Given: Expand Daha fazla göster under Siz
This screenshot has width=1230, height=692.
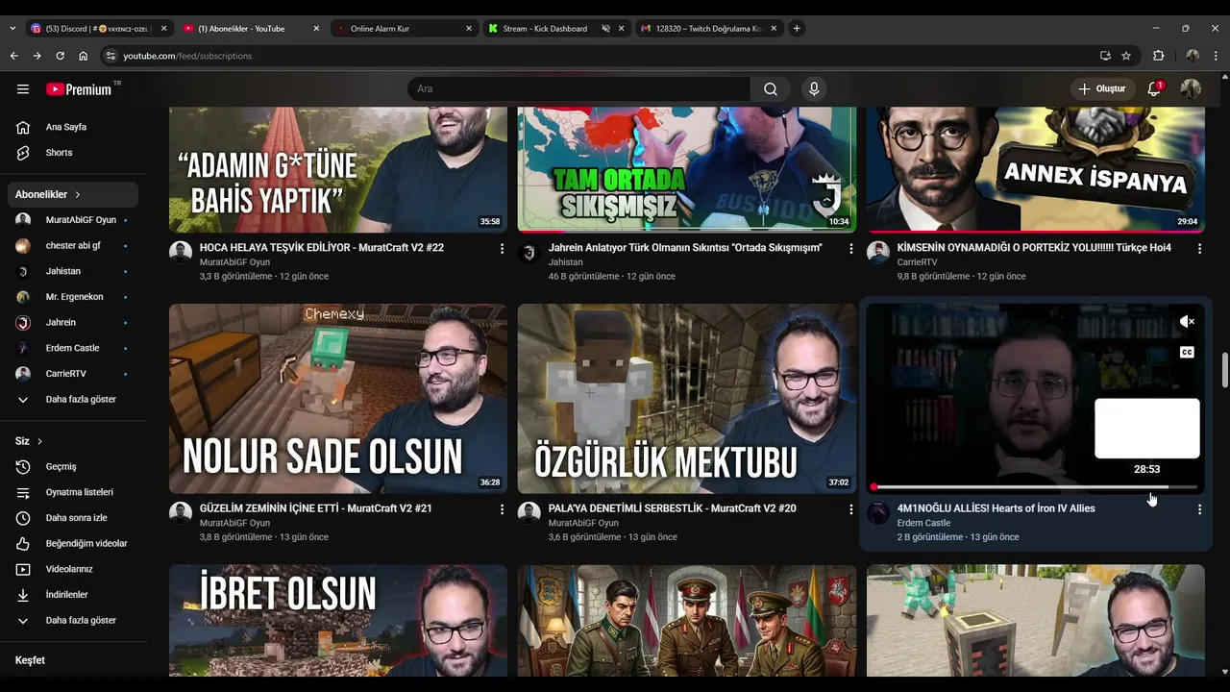Looking at the screenshot, I should coord(75,621).
